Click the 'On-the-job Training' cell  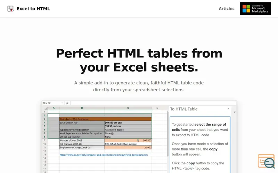pyautogui.click(x=82, y=137)
